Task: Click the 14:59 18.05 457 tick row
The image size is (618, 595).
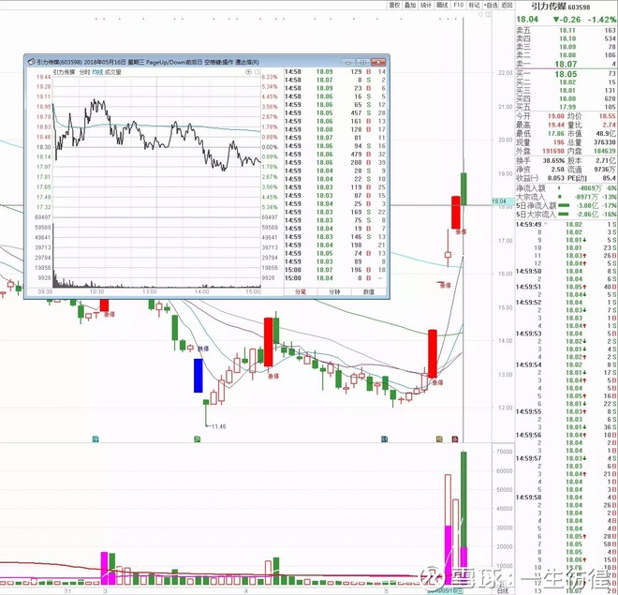Action: click(335, 112)
